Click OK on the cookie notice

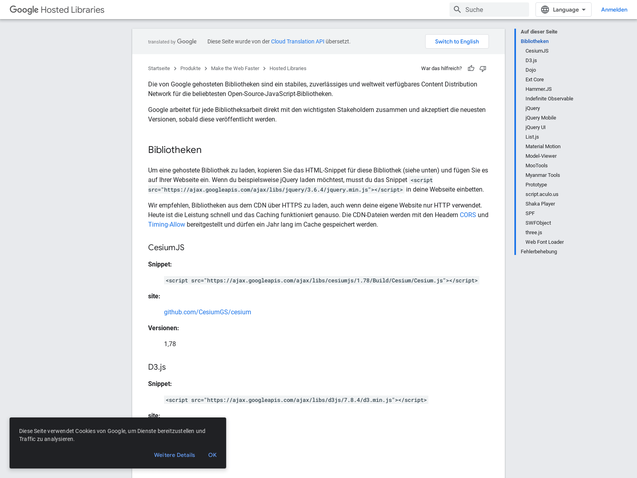[212, 455]
